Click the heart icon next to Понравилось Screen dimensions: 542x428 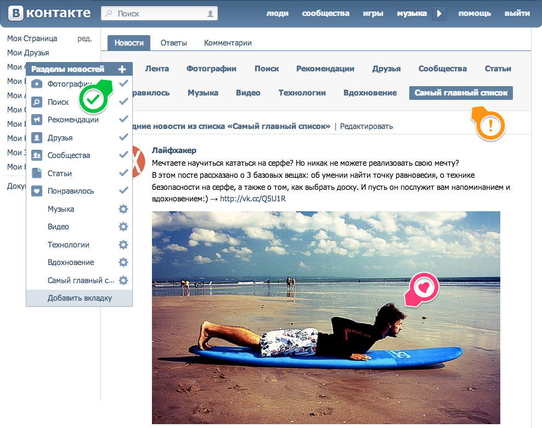(36, 191)
